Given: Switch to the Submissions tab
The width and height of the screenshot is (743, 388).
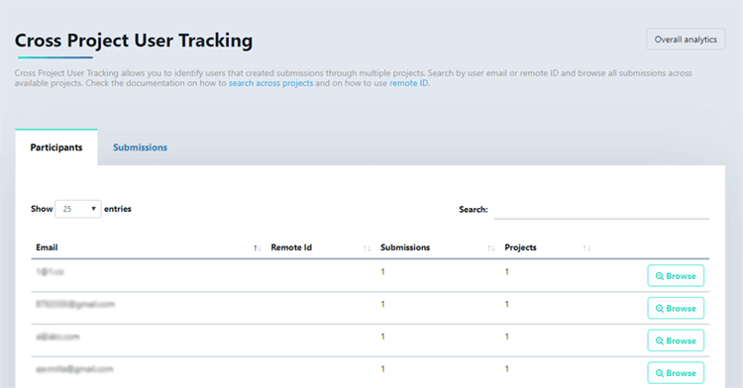Looking at the screenshot, I should coord(140,147).
